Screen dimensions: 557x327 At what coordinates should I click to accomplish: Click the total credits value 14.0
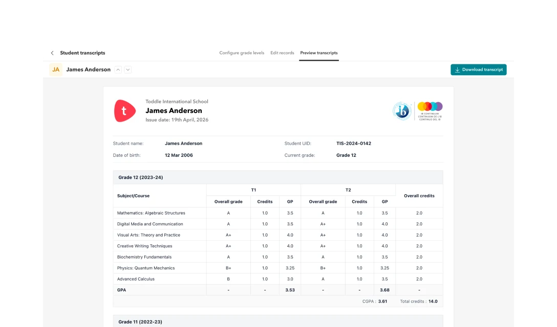coord(433,301)
